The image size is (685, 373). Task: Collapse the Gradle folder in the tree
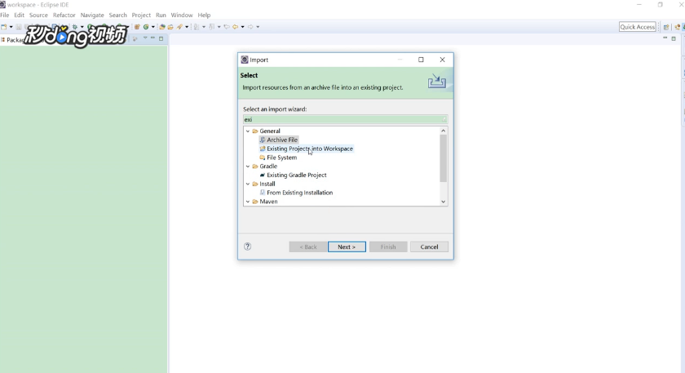(248, 167)
